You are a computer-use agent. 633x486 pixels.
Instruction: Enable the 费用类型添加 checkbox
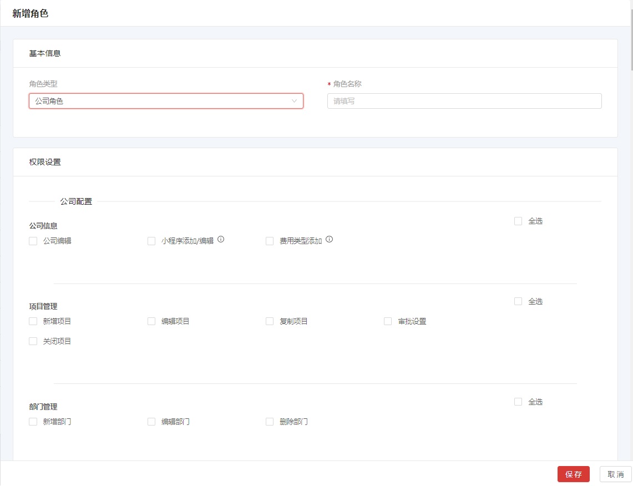[270, 241]
